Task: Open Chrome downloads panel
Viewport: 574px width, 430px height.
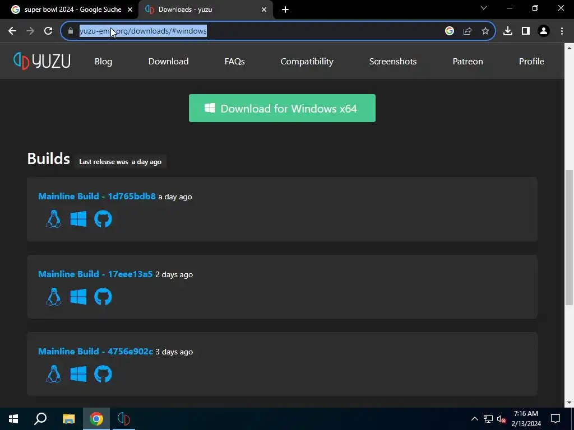Action: pyautogui.click(x=508, y=31)
